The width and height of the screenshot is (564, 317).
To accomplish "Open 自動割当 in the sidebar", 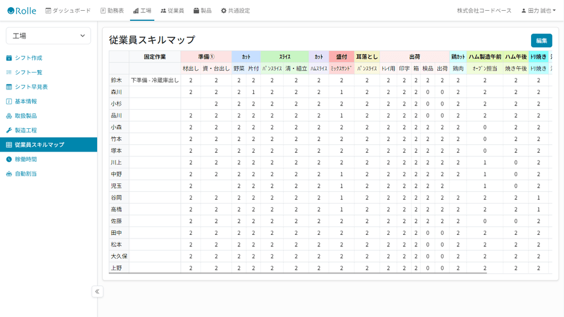I will (25, 174).
